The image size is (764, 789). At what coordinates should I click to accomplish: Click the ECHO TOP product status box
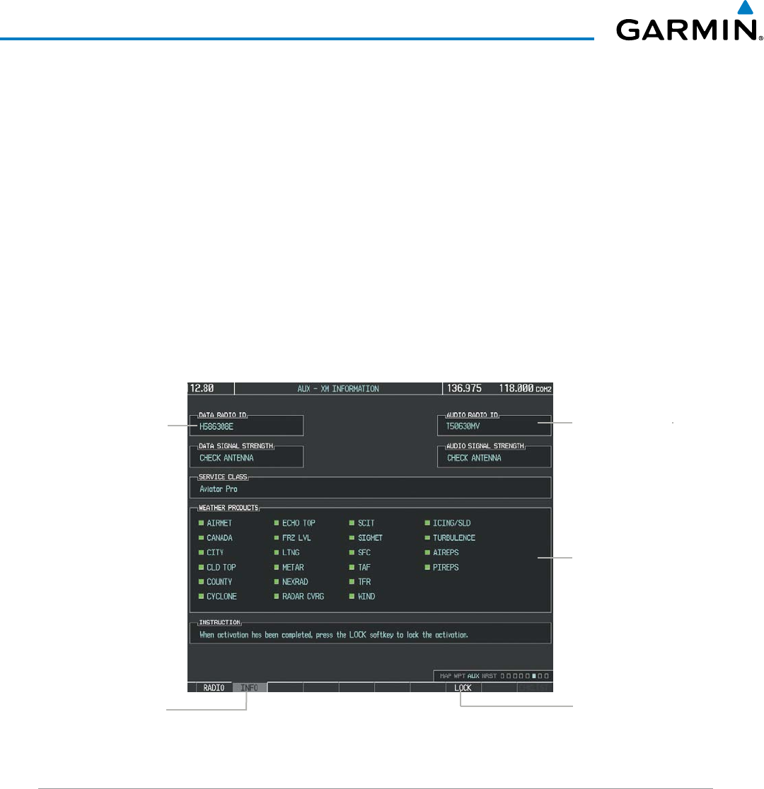coord(277,523)
